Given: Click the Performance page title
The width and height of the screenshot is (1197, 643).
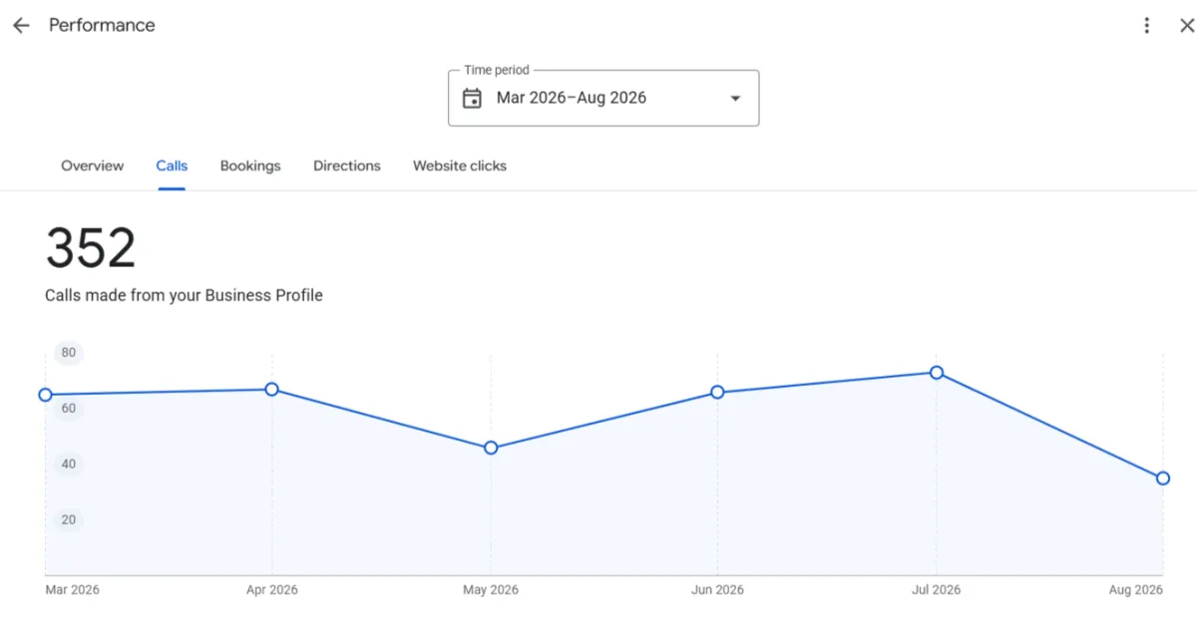Looking at the screenshot, I should click(102, 26).
